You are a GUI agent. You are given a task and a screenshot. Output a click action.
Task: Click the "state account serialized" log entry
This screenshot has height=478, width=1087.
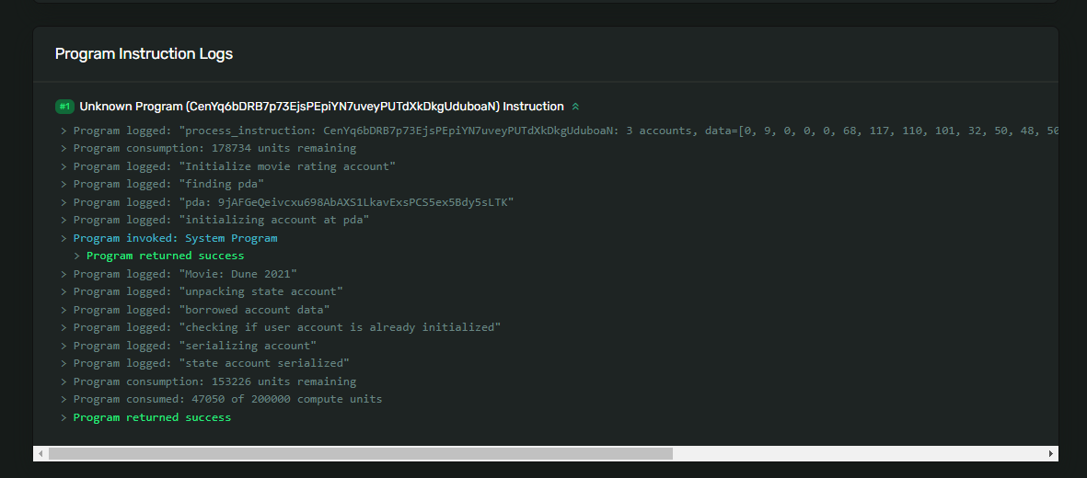tap(211, 363)
